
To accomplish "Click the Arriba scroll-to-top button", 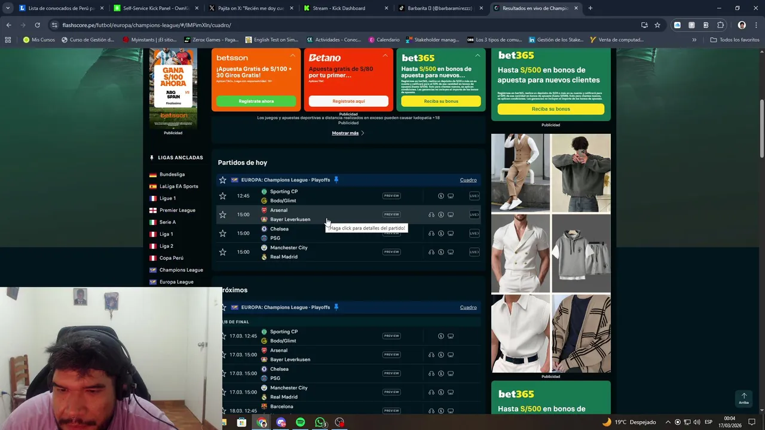I will [x=743, y=398].
